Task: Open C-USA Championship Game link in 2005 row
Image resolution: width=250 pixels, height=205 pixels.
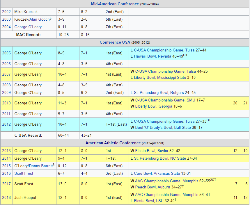Action: tap(159, 50)
